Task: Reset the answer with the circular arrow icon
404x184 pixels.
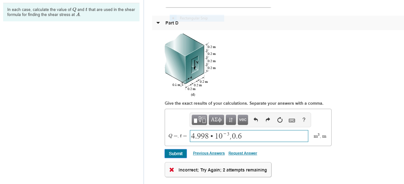Action: pyautogui.click(x=280, y=120)
